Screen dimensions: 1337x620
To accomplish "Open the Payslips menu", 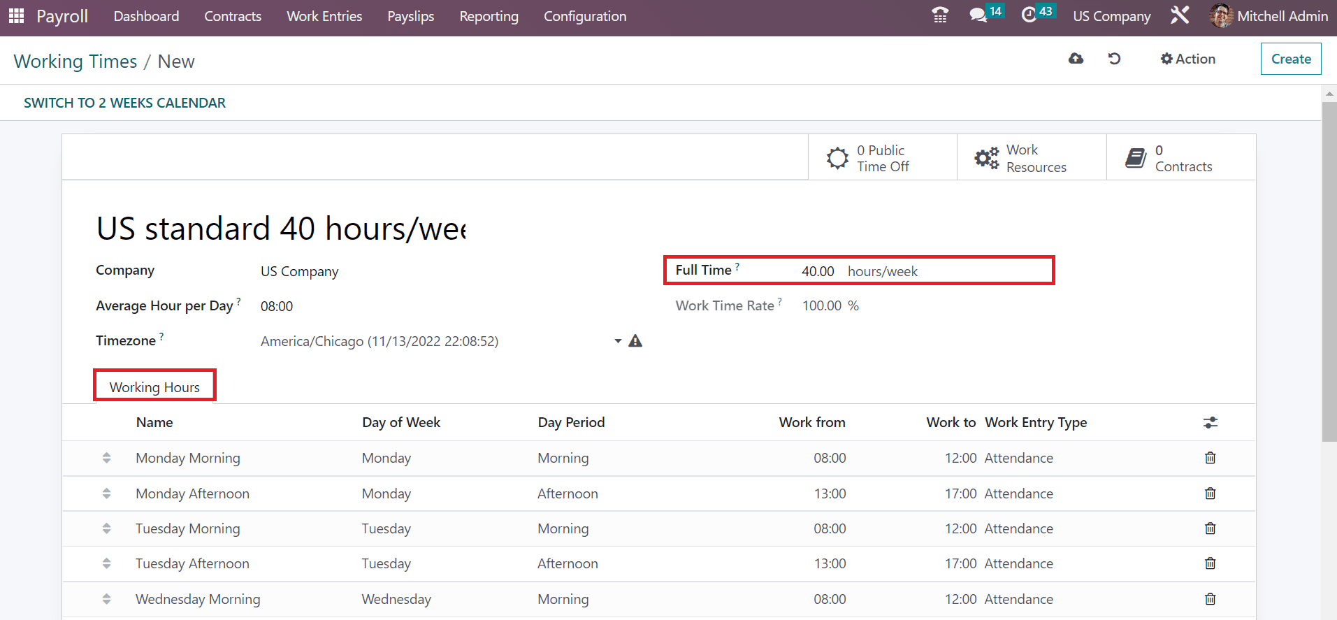I will 411,16.
